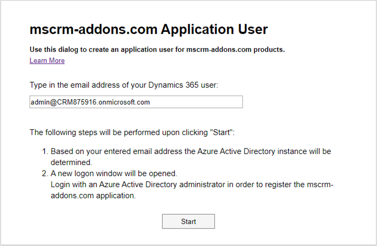Screen dimensions: 377x246
Task: Click empty area at end of email field
Action: (x=196, y=102)
